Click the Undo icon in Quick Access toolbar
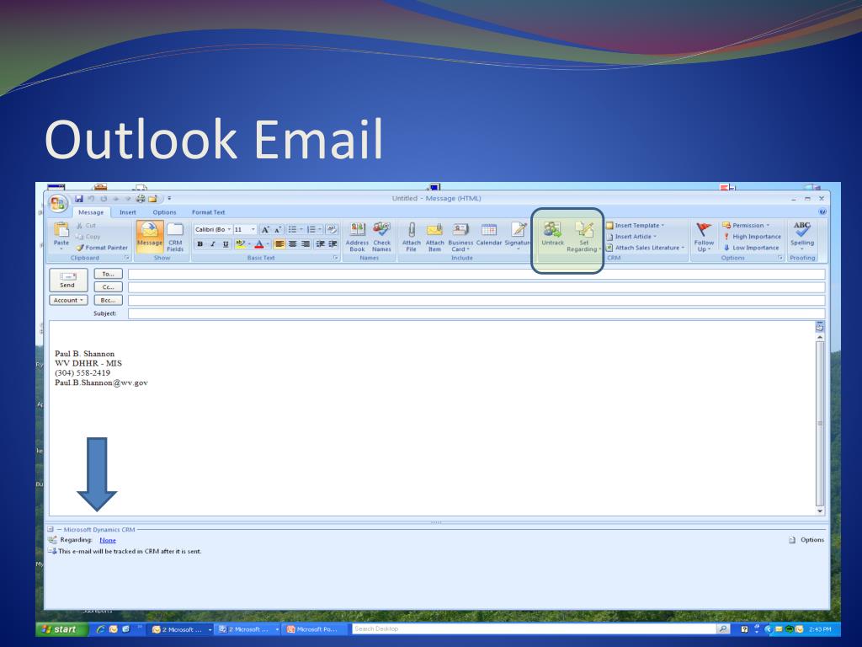 pos(91,199)
